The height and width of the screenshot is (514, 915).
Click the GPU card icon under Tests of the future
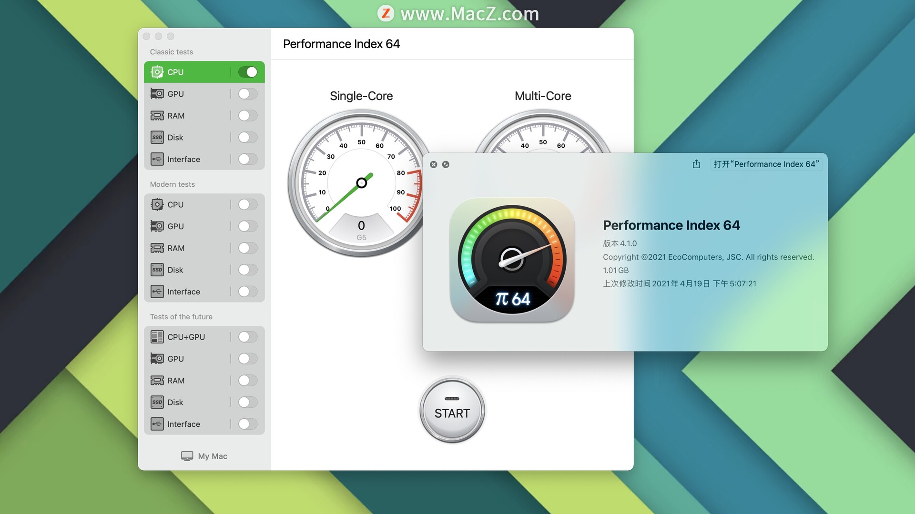(x=157, y=359)
